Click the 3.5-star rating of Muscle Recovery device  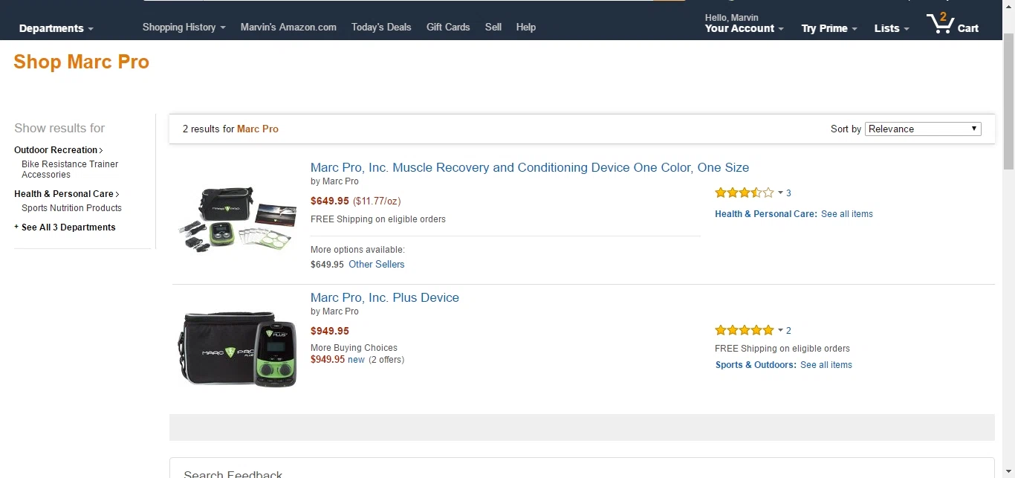(744, 193)
